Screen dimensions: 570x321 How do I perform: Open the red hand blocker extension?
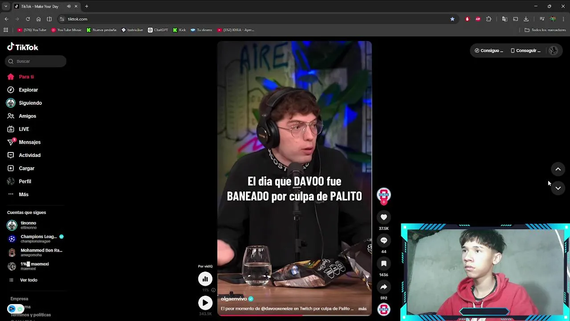pyautogui.click(x=467, y=19)
